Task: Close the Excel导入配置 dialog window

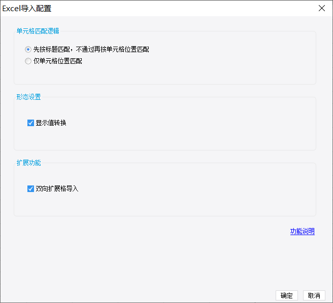Action: 322,8
